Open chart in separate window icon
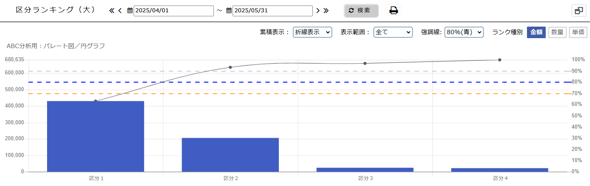The image size is (590, 186). (x=579, y=11)
